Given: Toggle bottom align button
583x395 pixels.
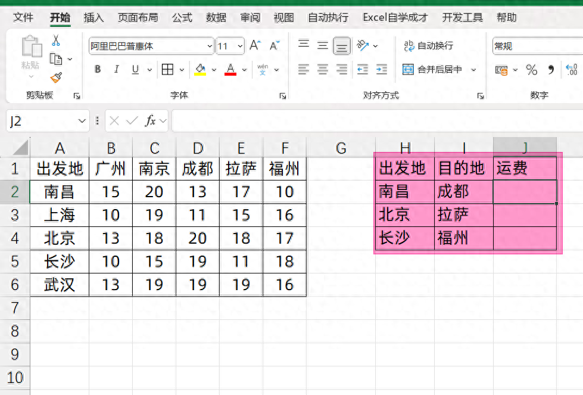Looking at the screenshot, I should [x=342, y=46].
